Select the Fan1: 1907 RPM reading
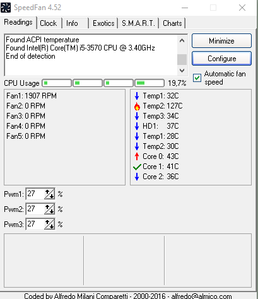This screenshot has height=299, width=258. coord(32,96)
